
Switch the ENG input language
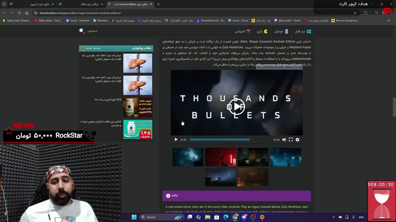click(361, 217)
